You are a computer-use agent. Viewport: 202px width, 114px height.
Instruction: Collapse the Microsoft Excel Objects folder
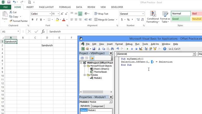[85, 66]
